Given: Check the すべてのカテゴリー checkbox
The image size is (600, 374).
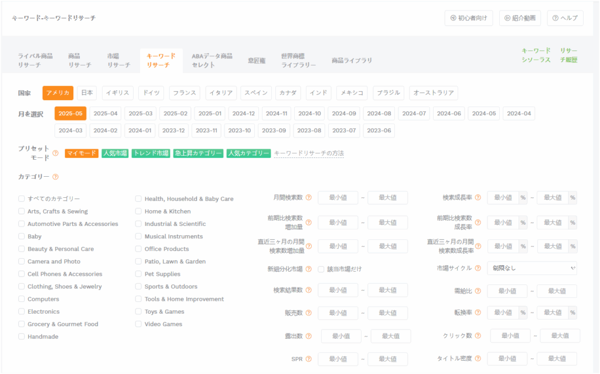Looking at the screenshot, I should (x=22, y=199).
